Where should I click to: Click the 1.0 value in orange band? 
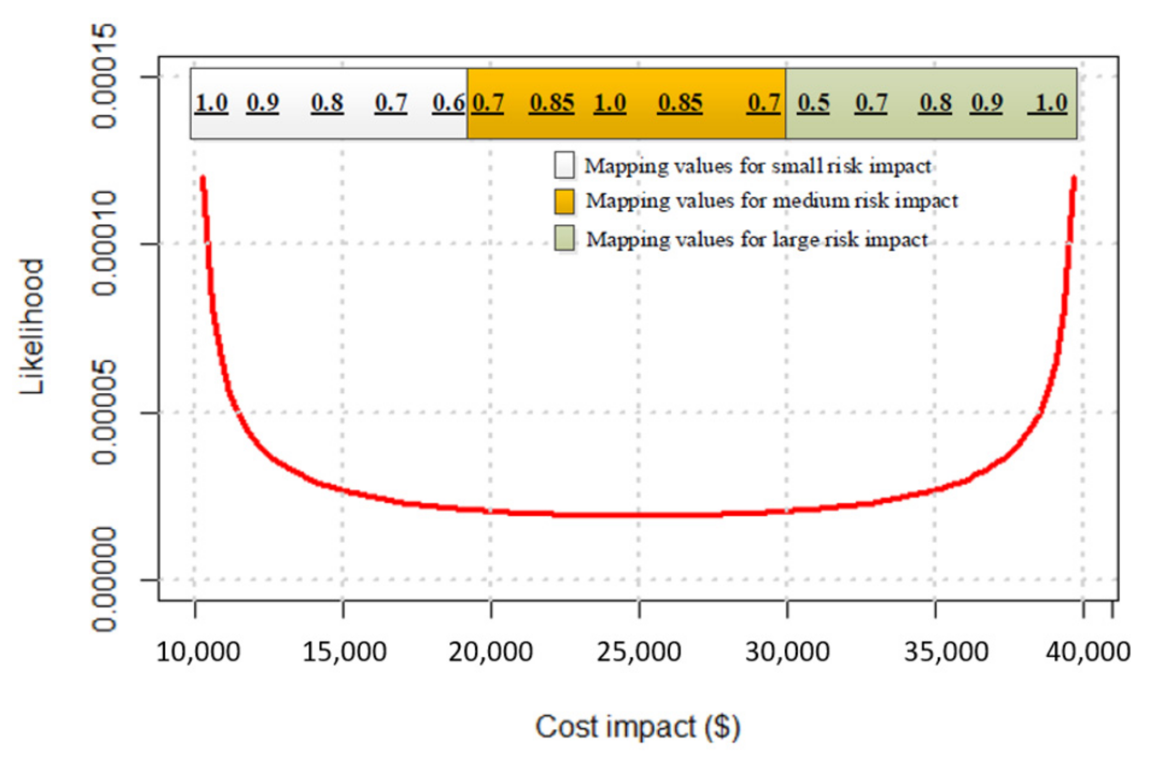[610, 103]
